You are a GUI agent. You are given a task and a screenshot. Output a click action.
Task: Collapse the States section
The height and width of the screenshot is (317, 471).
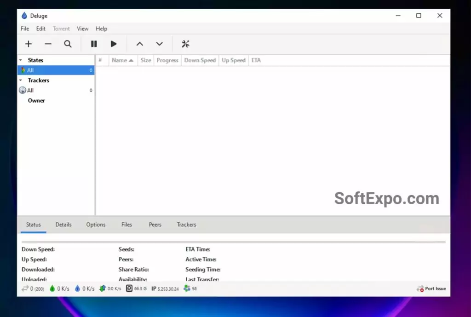tap(20, 60)
